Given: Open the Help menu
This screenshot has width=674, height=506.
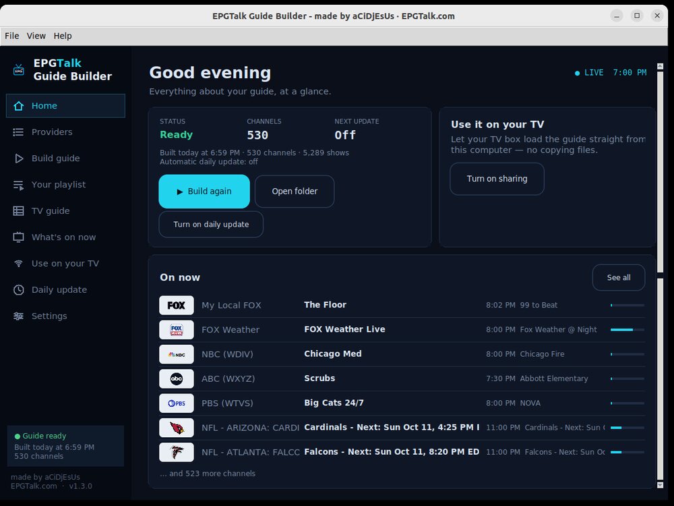Looking at the screenshot, I should (x=63, y=36).
